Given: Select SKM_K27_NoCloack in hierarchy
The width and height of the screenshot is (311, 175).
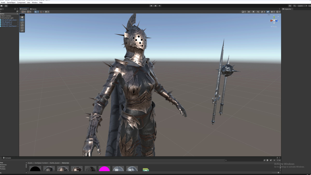Looking at the screenshot, I should pyautogui.click(x=9, y=26).
